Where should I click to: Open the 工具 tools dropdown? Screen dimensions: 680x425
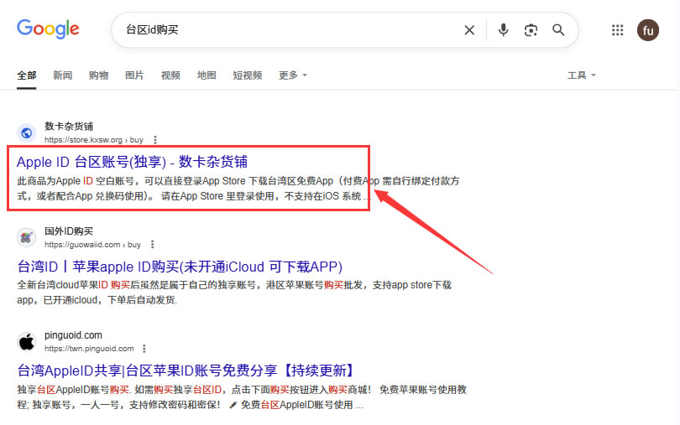581,75
